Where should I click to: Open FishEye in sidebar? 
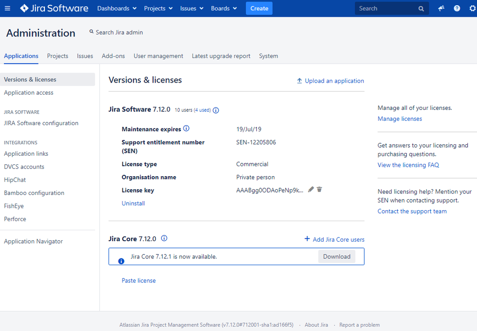14,206
